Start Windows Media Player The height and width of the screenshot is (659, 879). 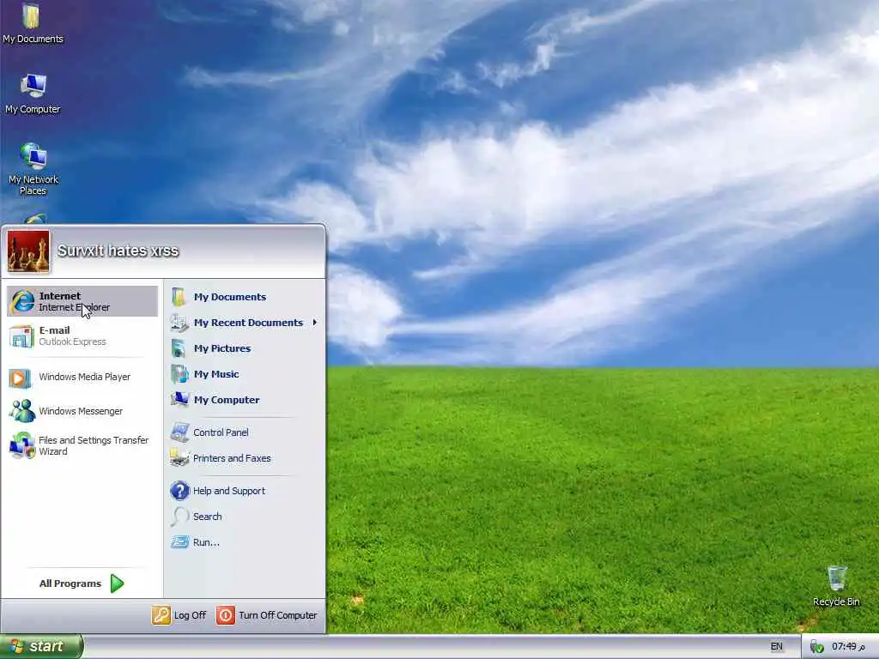pos(82,378)
